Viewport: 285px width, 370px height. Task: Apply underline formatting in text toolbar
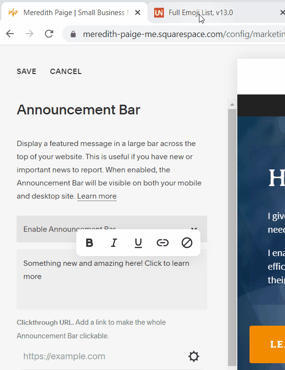(138, 243)
